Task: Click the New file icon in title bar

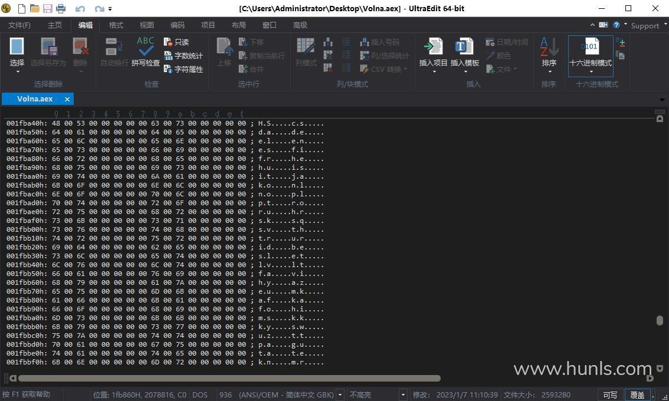Action: [21, 8]
